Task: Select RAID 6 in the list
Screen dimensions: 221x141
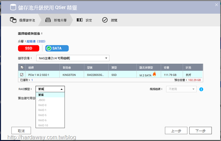Action: 50,120
